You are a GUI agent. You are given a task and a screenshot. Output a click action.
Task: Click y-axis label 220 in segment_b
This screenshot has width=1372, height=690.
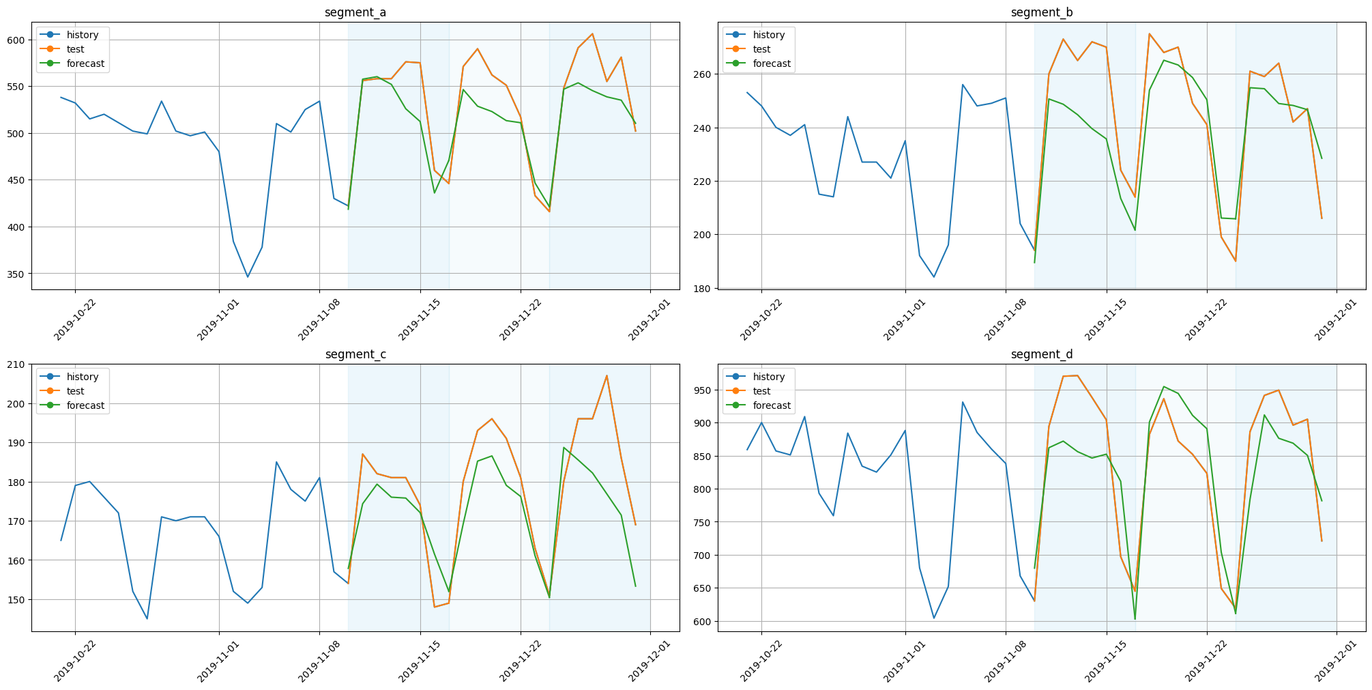703,181
